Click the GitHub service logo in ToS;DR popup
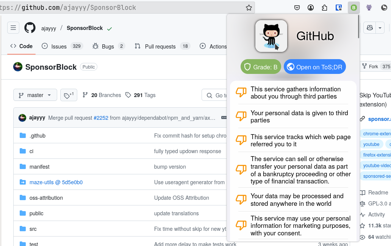391x246 pixels. (271, 36)
